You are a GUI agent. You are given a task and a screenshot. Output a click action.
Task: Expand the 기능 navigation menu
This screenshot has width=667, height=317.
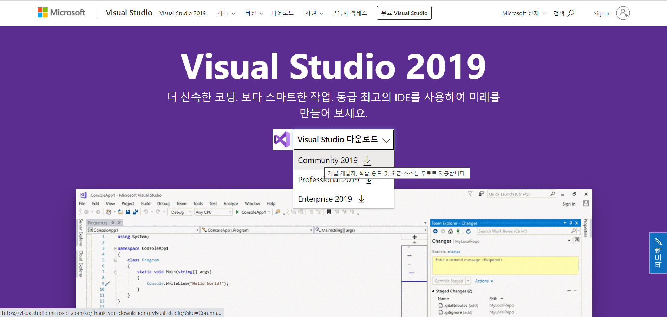[x=226, y=13]
